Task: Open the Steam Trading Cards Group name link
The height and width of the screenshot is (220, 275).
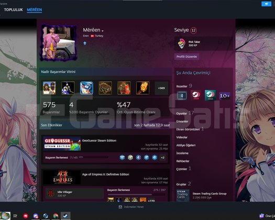Action: (x=210, y=194)
